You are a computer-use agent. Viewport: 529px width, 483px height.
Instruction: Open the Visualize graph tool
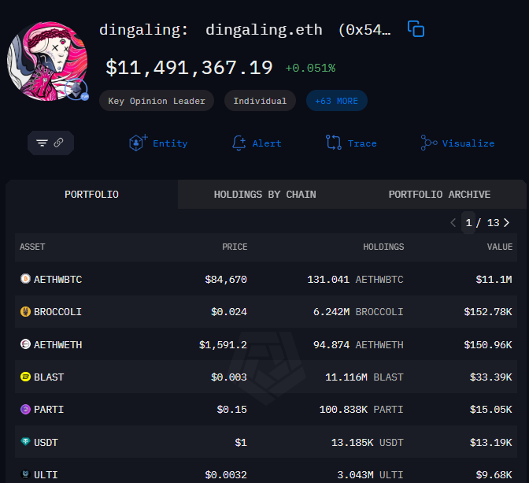(x=429, y=143)
